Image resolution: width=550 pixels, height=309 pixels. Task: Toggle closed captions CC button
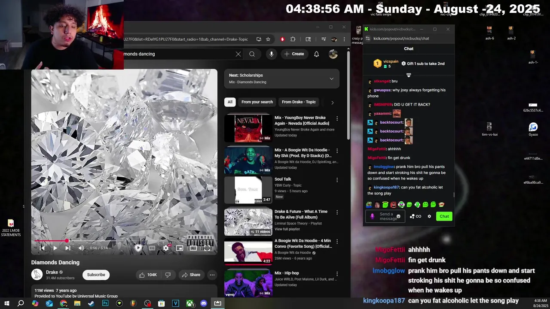(152, 248)
